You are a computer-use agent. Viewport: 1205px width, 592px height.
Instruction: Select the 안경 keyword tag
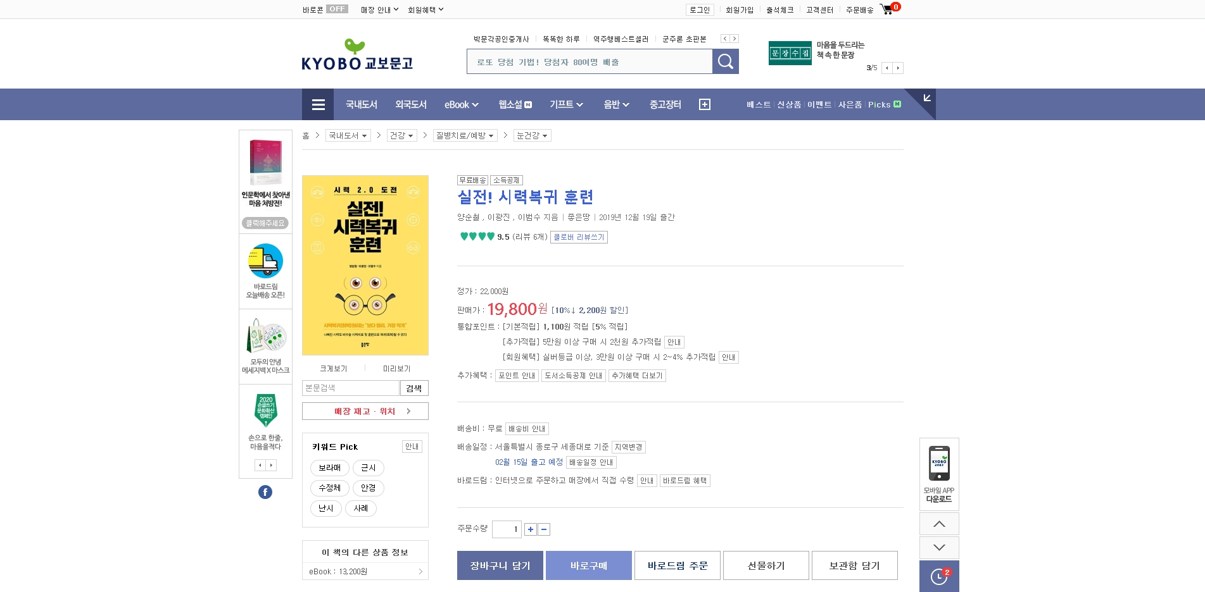369,488
